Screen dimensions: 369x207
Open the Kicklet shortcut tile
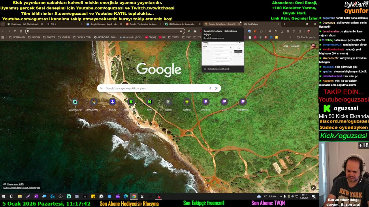(x=168, y=105)
